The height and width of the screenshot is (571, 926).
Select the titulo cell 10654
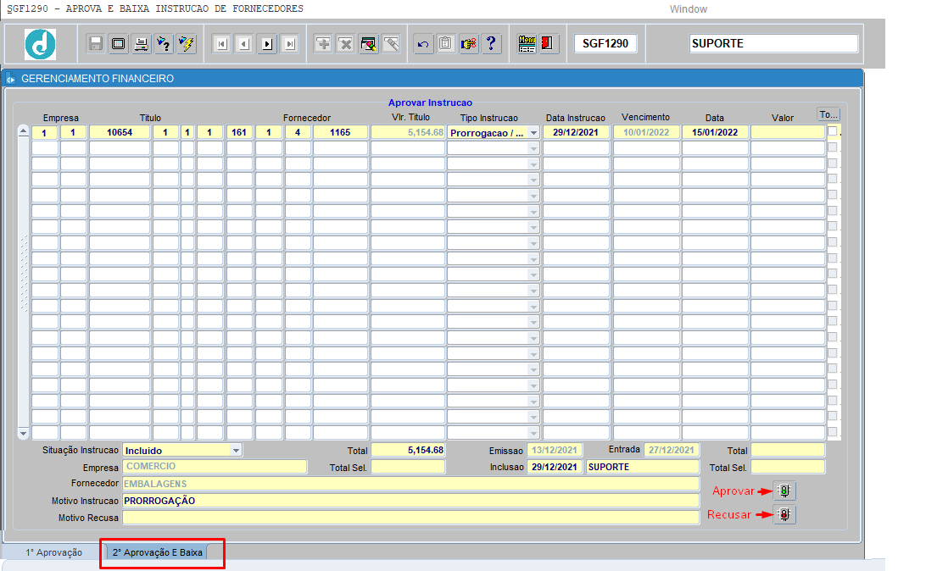(120, 133)
